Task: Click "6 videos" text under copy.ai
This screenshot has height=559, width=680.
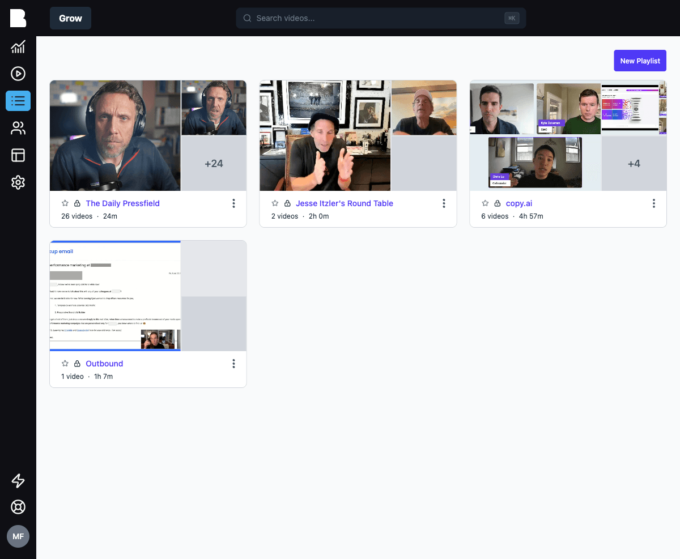Action: 495,216
